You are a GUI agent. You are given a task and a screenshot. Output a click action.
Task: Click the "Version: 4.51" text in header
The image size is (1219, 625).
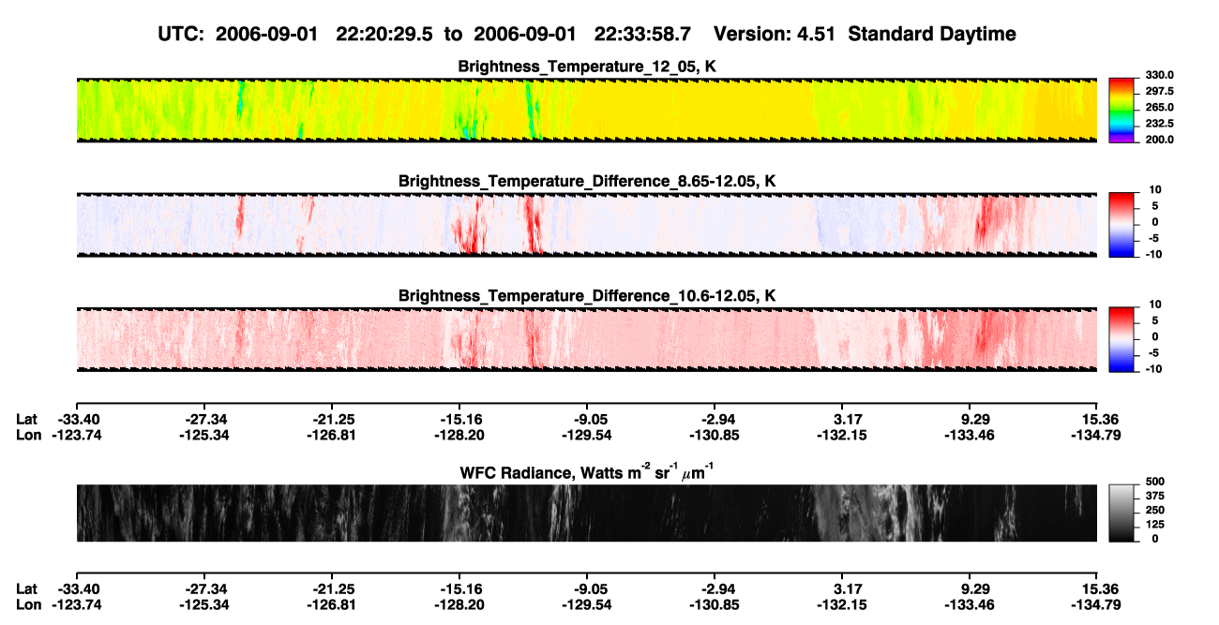click(x=773, y=34)
